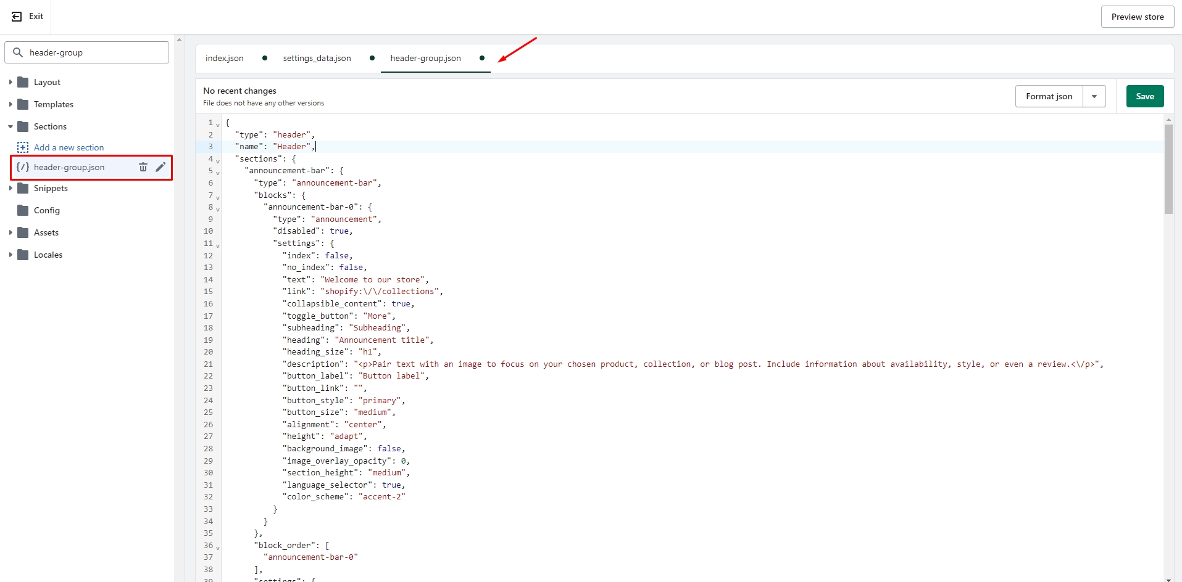Click the code editor vertical scrollbar thumb

[x=1168, y=169]
